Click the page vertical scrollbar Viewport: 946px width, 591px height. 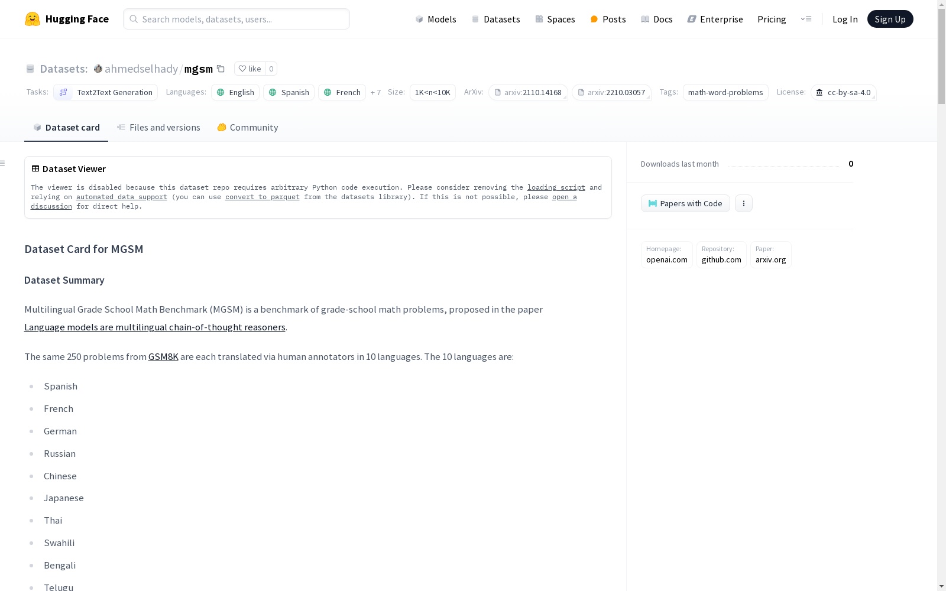click(x=941, y=56)
